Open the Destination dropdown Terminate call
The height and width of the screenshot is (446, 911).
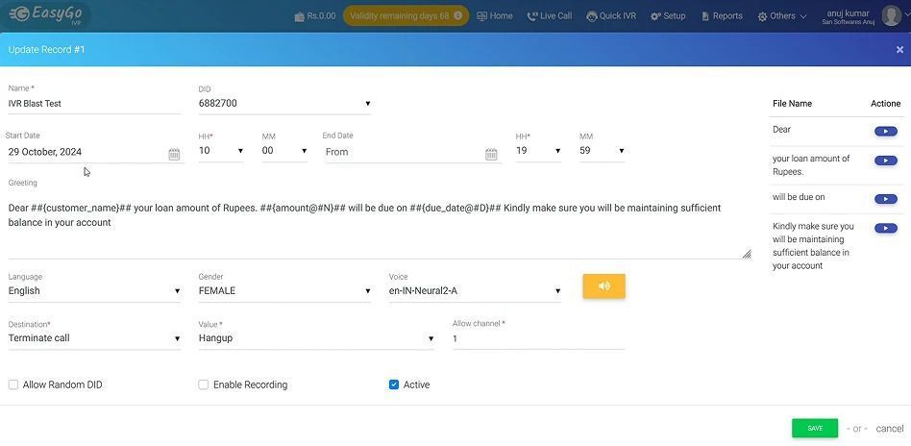(94, 337)
